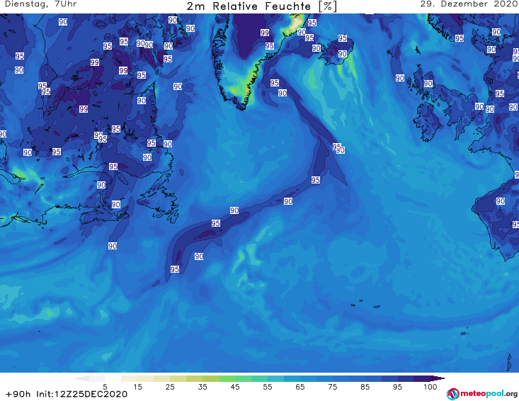The height and width of the screenshot is (401, 519).
Task: Click the legend value '75'
Action: pyautogui.click(x=333, y=387)
